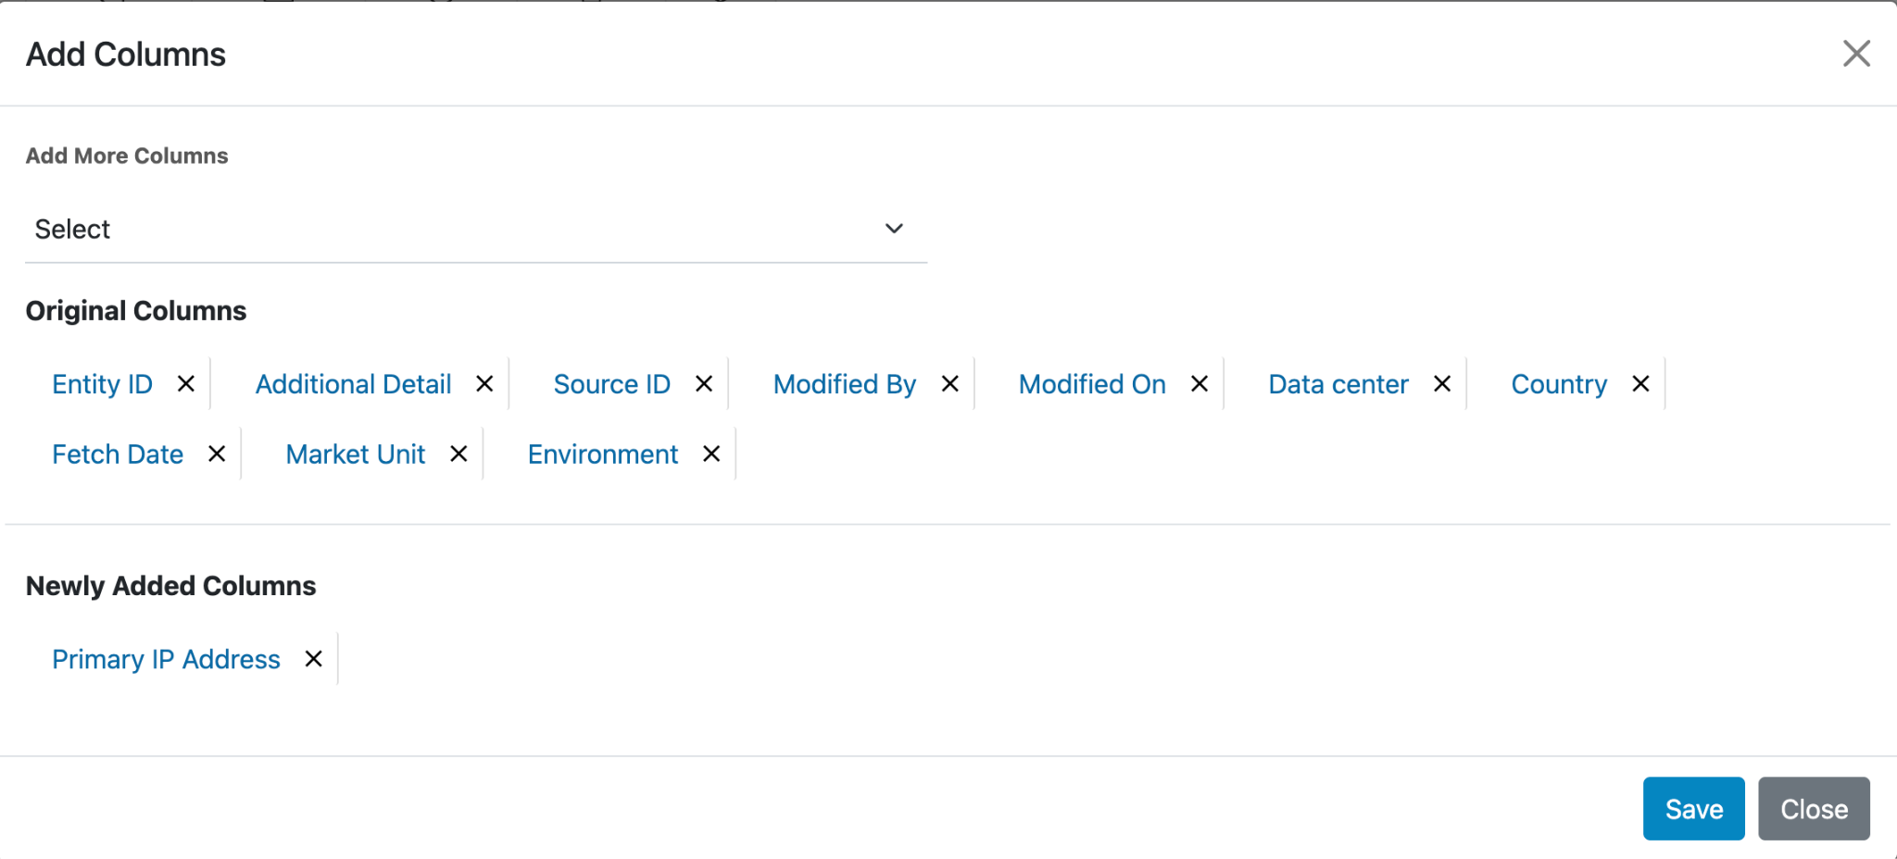1897x859 pixels.
Task: Delete the Data center column chip
Action: (1442, 384)
